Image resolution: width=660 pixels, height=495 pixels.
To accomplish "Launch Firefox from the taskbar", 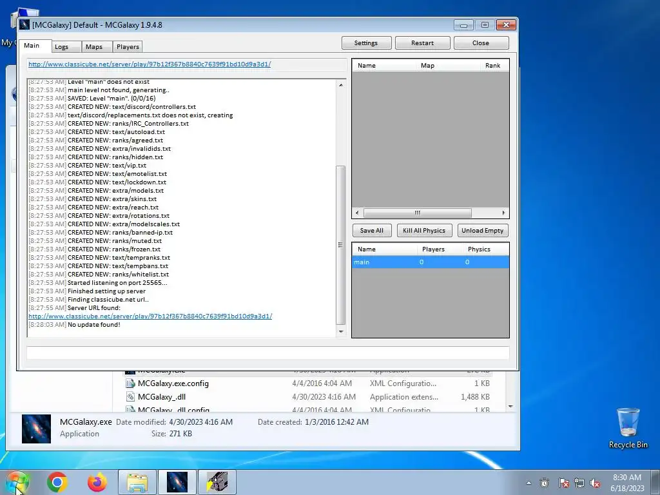I will (97, 482).
